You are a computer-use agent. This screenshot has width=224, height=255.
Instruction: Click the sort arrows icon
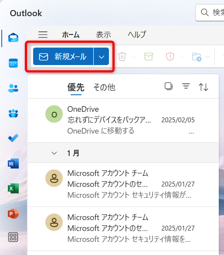click(x=204, y=87)
